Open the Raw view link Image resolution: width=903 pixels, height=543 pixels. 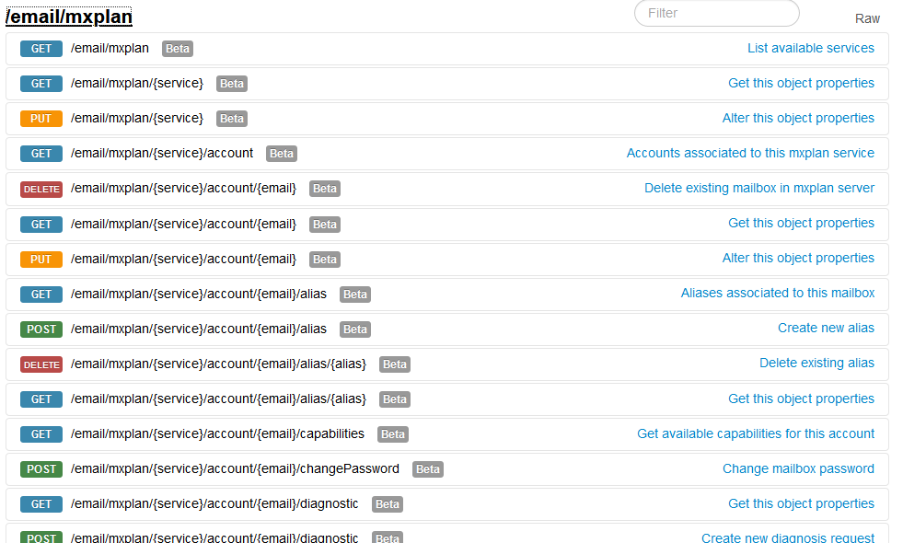point(867,18)
